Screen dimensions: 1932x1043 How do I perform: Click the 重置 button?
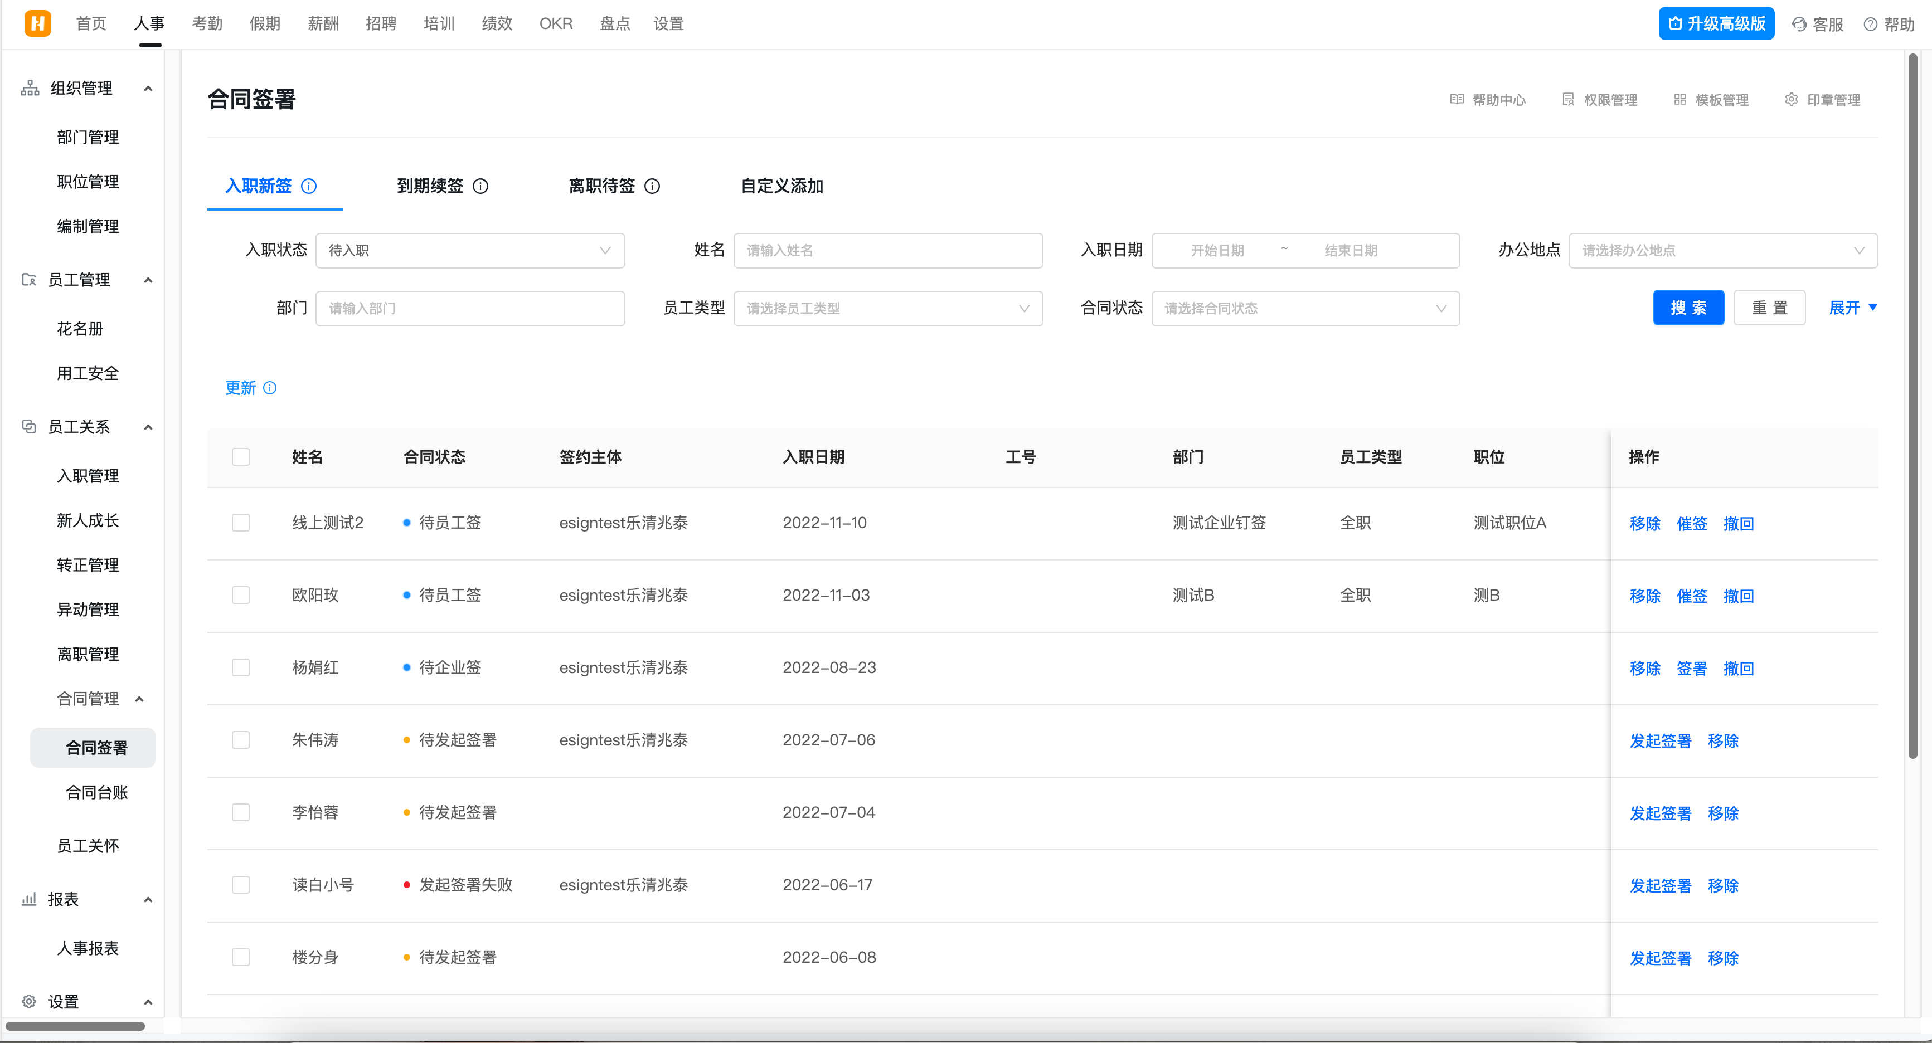1769,308
